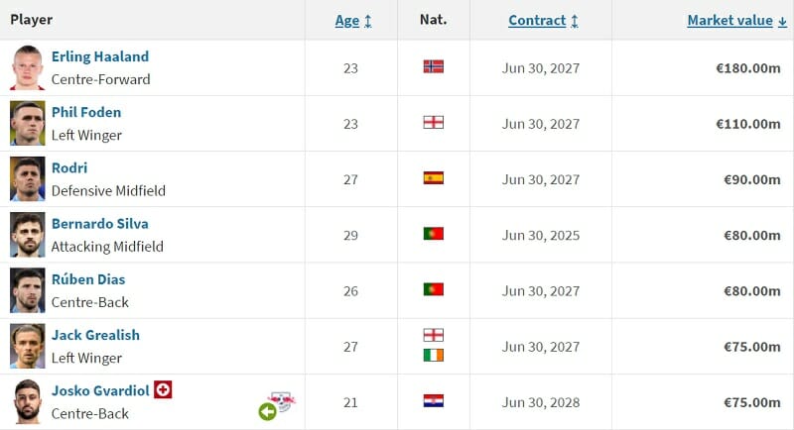
Task: Click Phil Foden's portrait thumbnail
Action: (28, 123)
